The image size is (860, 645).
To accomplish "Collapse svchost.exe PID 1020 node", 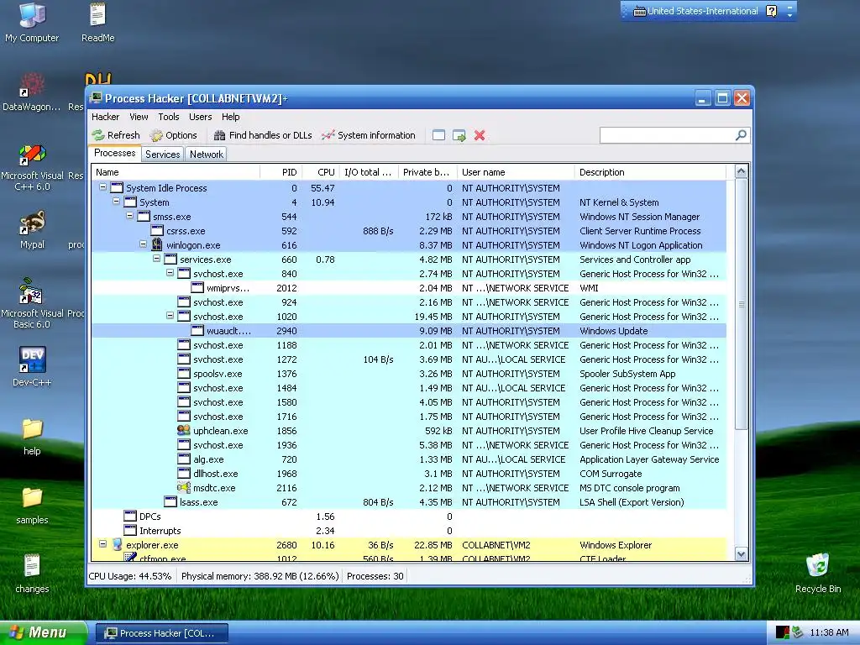I will click(x=170, y=316).
